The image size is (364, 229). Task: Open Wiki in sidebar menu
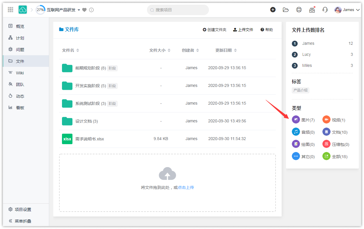click(x=20, y=73)
